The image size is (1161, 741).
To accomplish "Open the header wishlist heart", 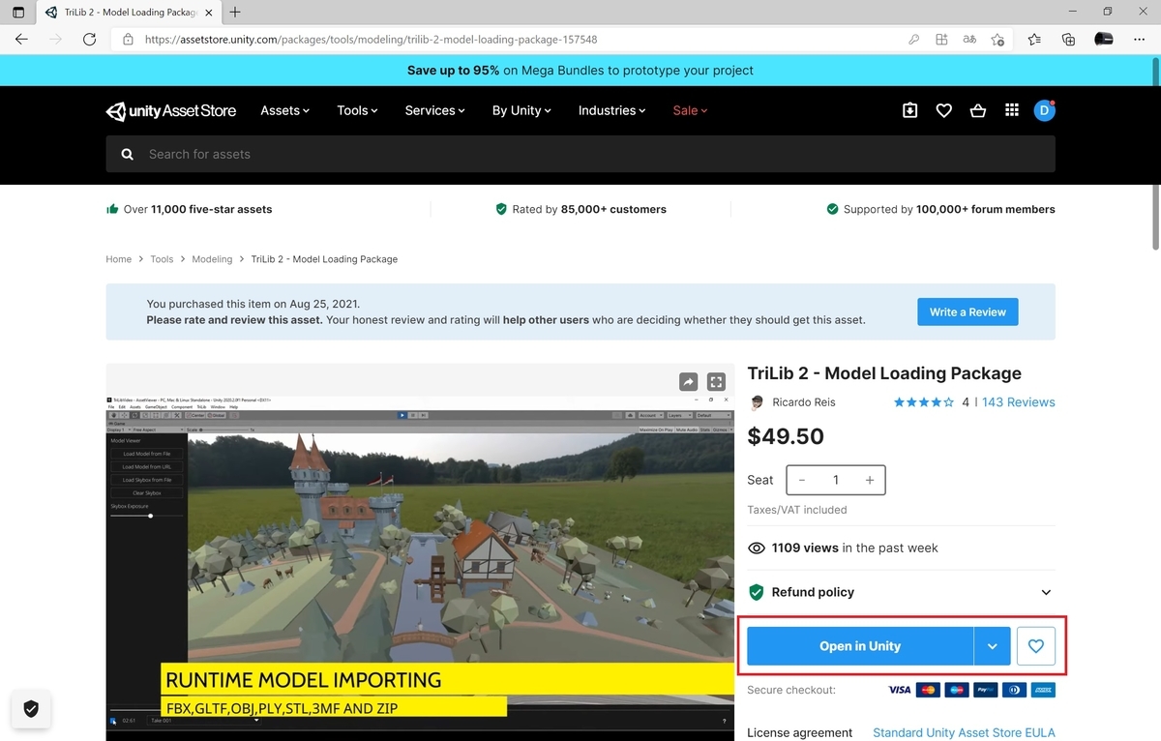I will tap(943, 110).
